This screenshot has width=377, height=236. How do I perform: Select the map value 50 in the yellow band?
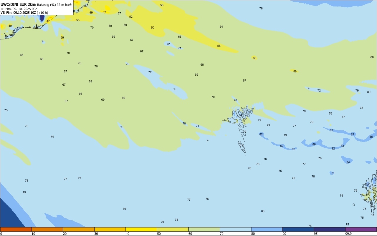153,28
